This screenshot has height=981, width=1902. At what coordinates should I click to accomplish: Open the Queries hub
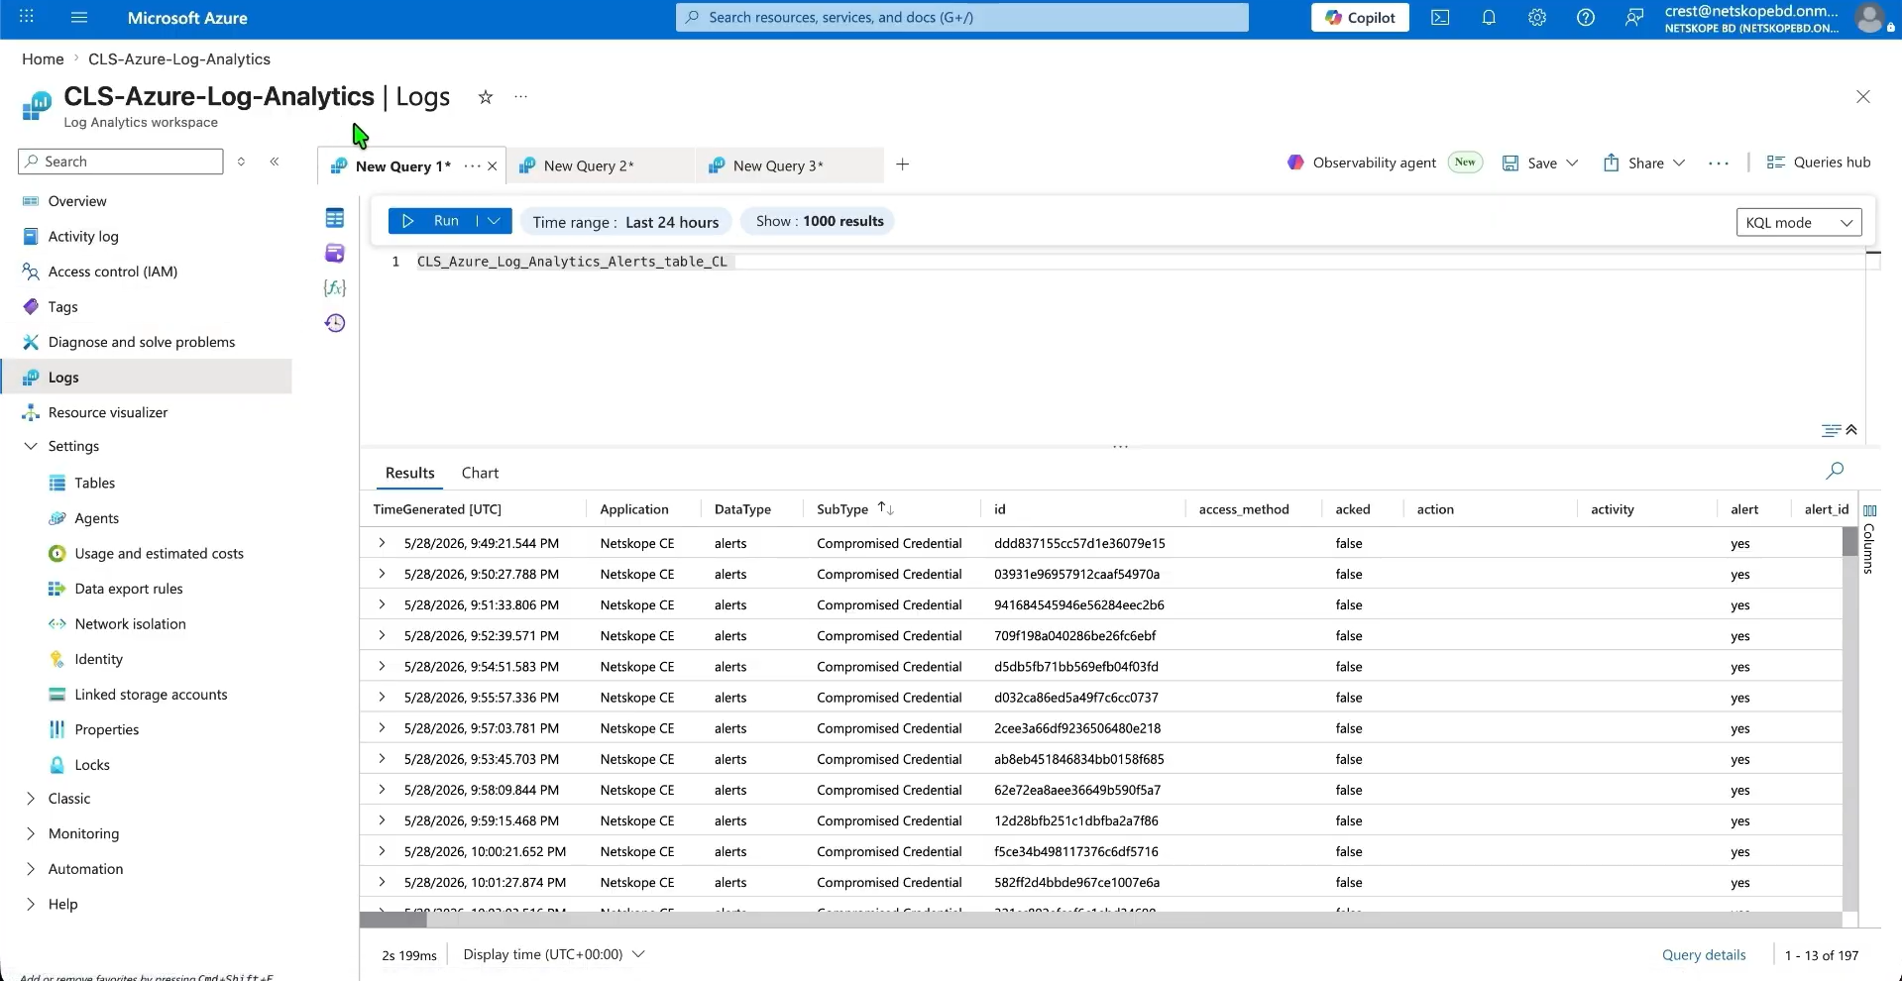[x=1819, y=163]
